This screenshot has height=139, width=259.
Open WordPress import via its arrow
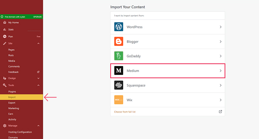(x=221, y=27)
